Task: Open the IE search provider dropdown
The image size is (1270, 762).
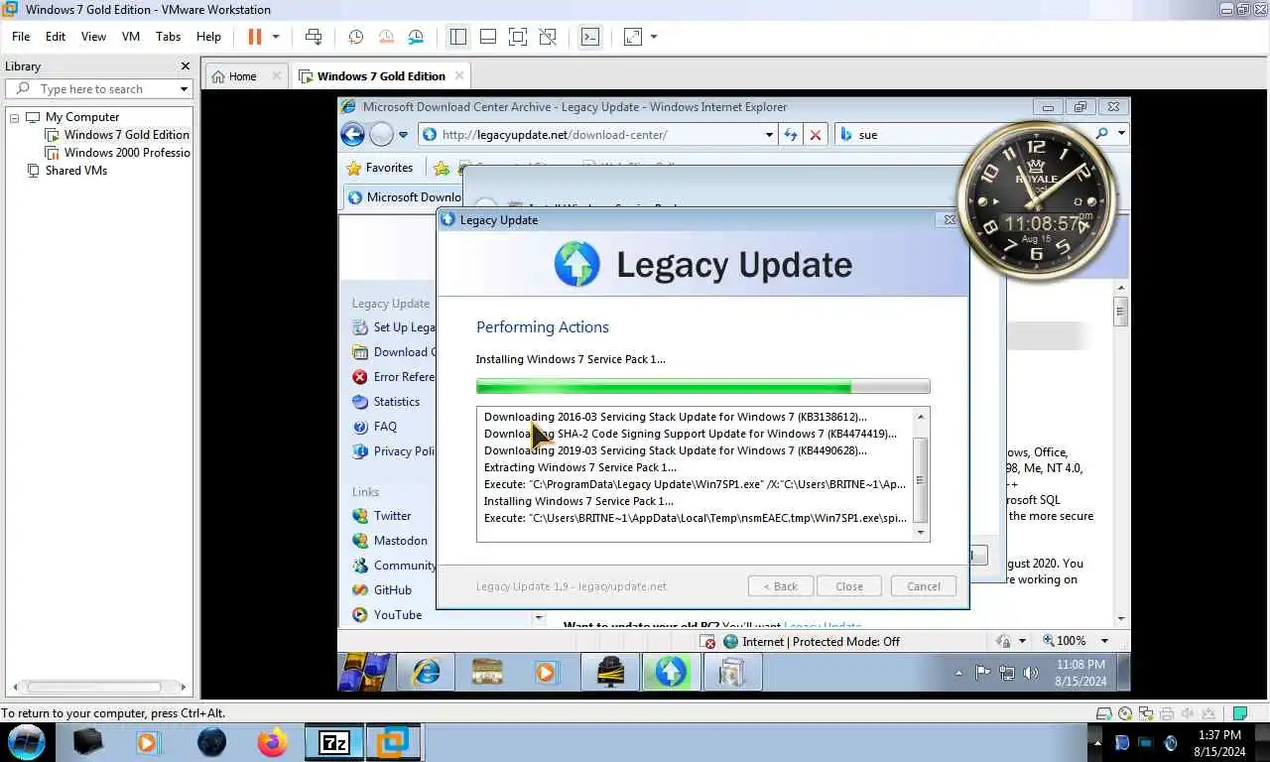Action: pos(1122,134)
